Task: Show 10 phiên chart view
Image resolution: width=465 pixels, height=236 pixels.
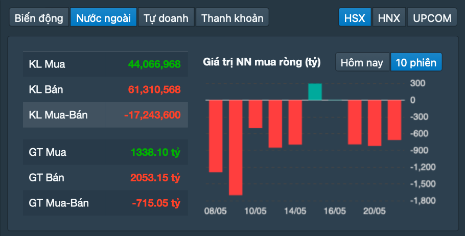Action: [x=416, y=62]
